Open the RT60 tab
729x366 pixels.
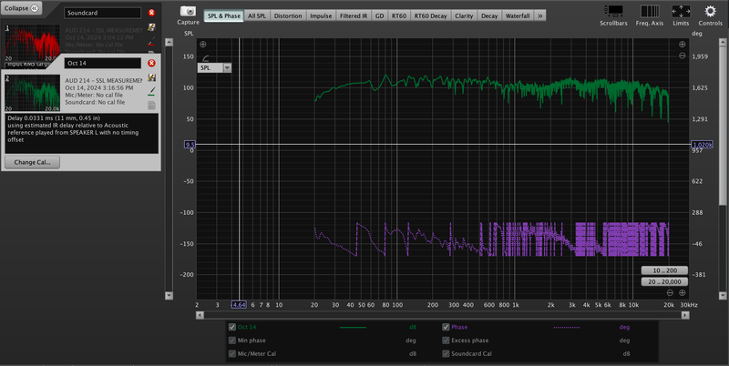click(x=399, y=15)
